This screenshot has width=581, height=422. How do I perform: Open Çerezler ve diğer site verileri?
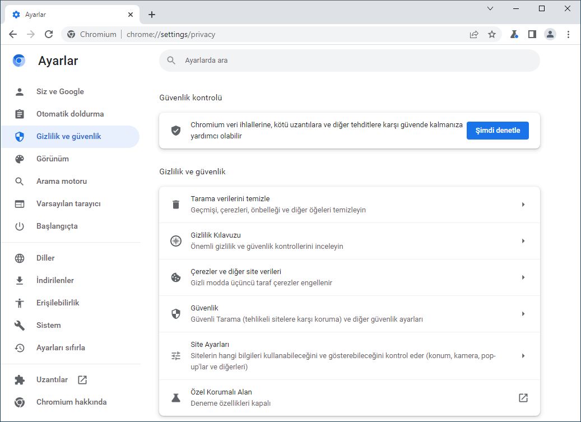click(x=350, y=277)
